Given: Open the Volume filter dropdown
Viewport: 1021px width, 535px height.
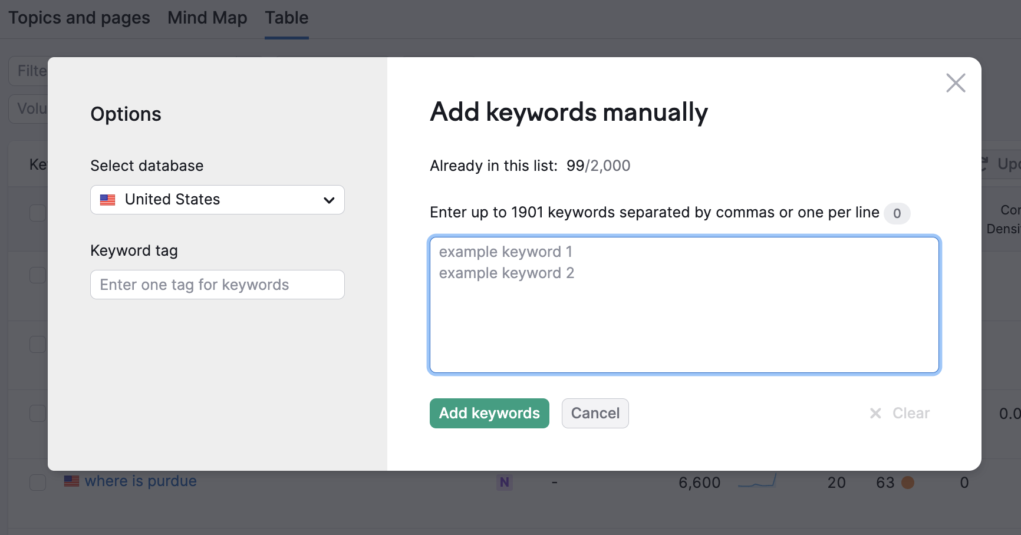Looking at the screenshot, I should [x=28, y=109].
